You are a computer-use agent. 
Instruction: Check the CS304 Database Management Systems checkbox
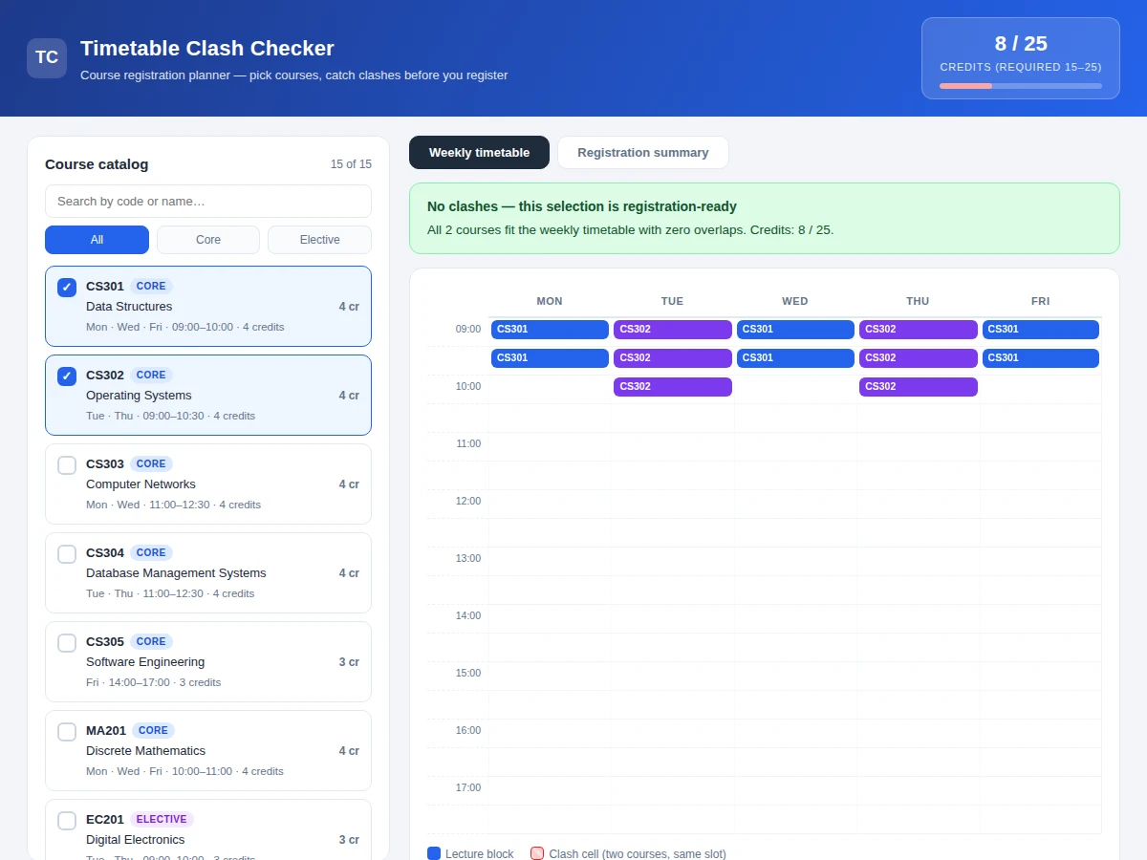point(67,554)
